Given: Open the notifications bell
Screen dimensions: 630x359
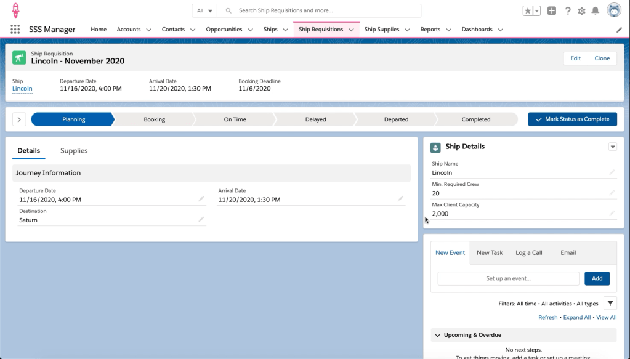Looking at the screenshot, I should click(595, 10).
